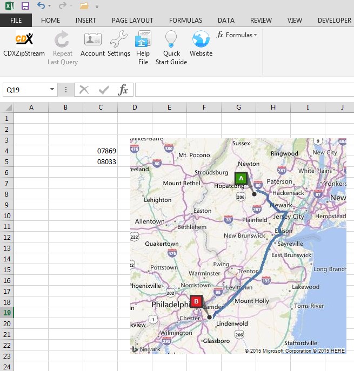354x371 pixels.
Task: Save the workbook with floppy icon
Action: pos(25,6)
